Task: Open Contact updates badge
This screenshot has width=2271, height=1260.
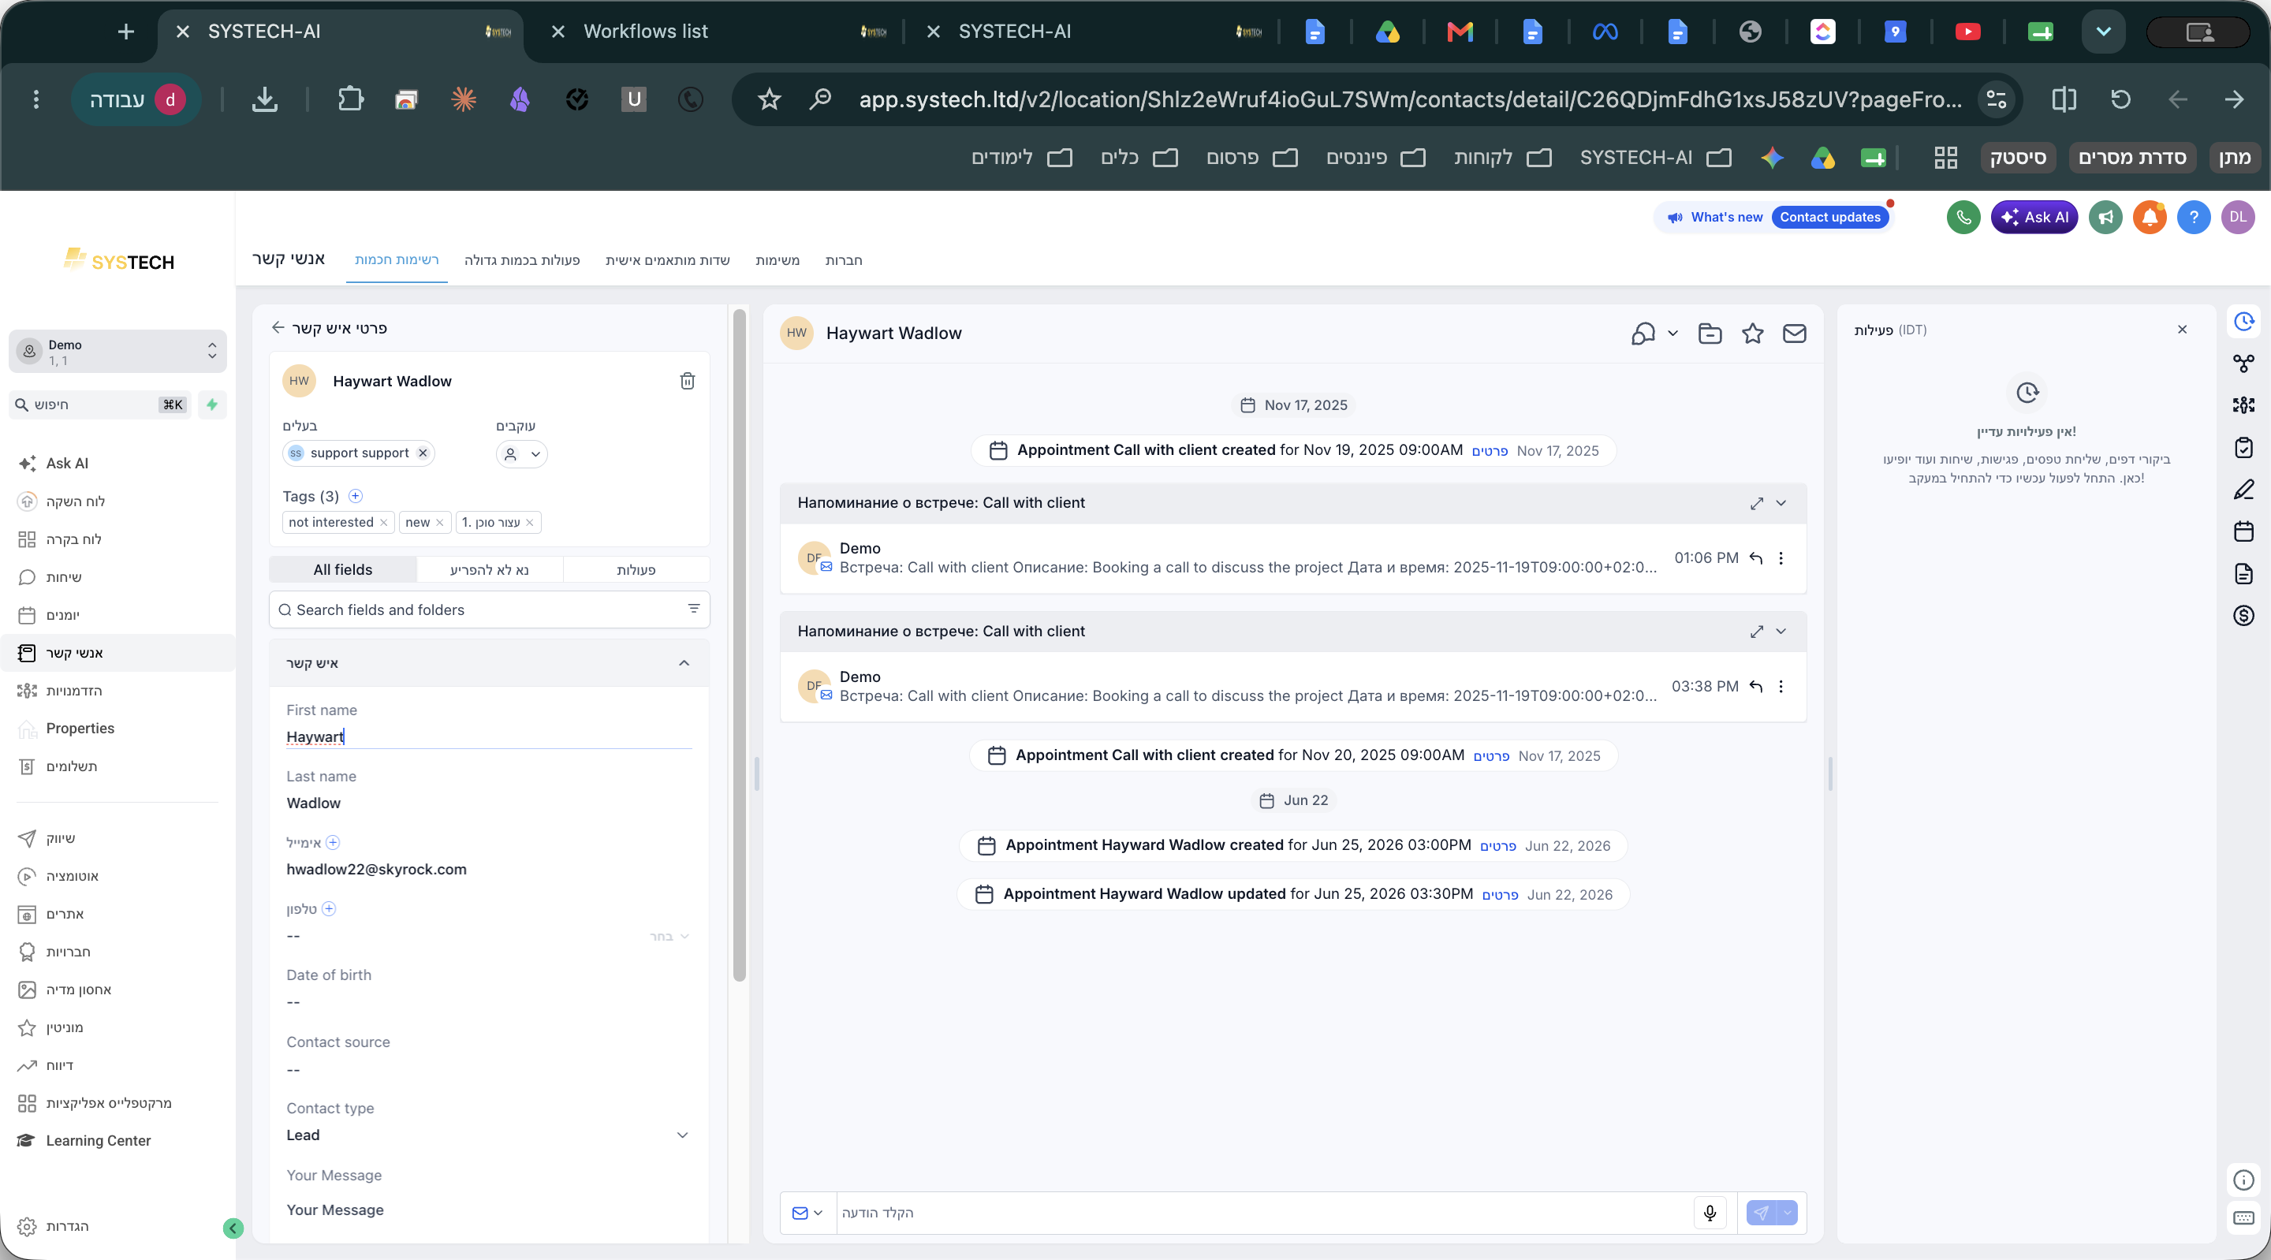Action: (x=1829, y=217)
